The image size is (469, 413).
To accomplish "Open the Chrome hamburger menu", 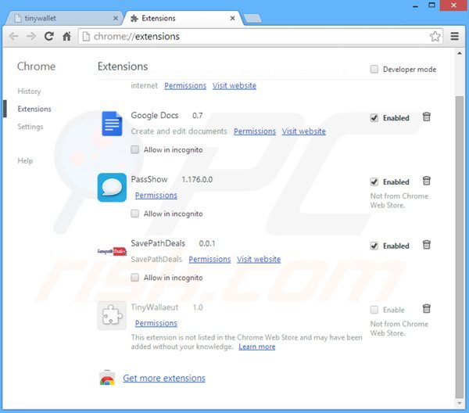I will pyautogui.click(x=455, y=36).
